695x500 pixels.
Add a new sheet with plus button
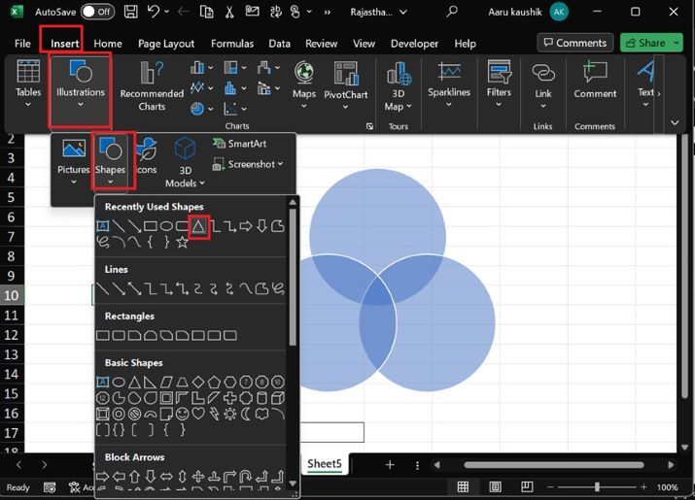[x=390, y=465]
